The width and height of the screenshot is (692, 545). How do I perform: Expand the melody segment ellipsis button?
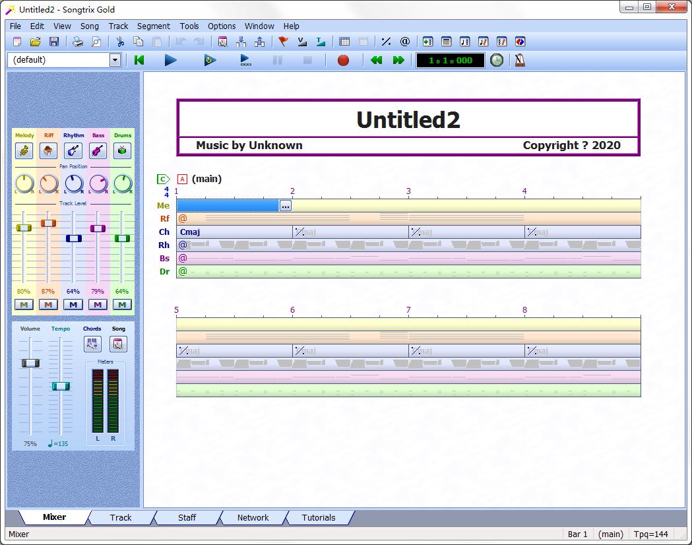click(x=285, y=206)
